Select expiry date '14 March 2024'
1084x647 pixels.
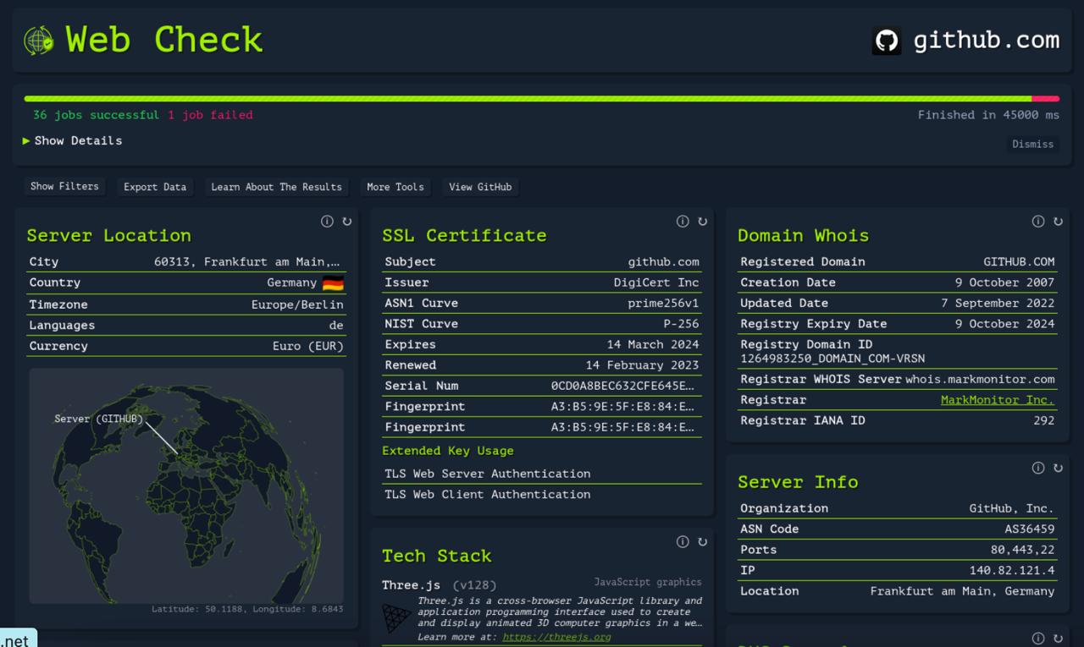pos(653,345)
